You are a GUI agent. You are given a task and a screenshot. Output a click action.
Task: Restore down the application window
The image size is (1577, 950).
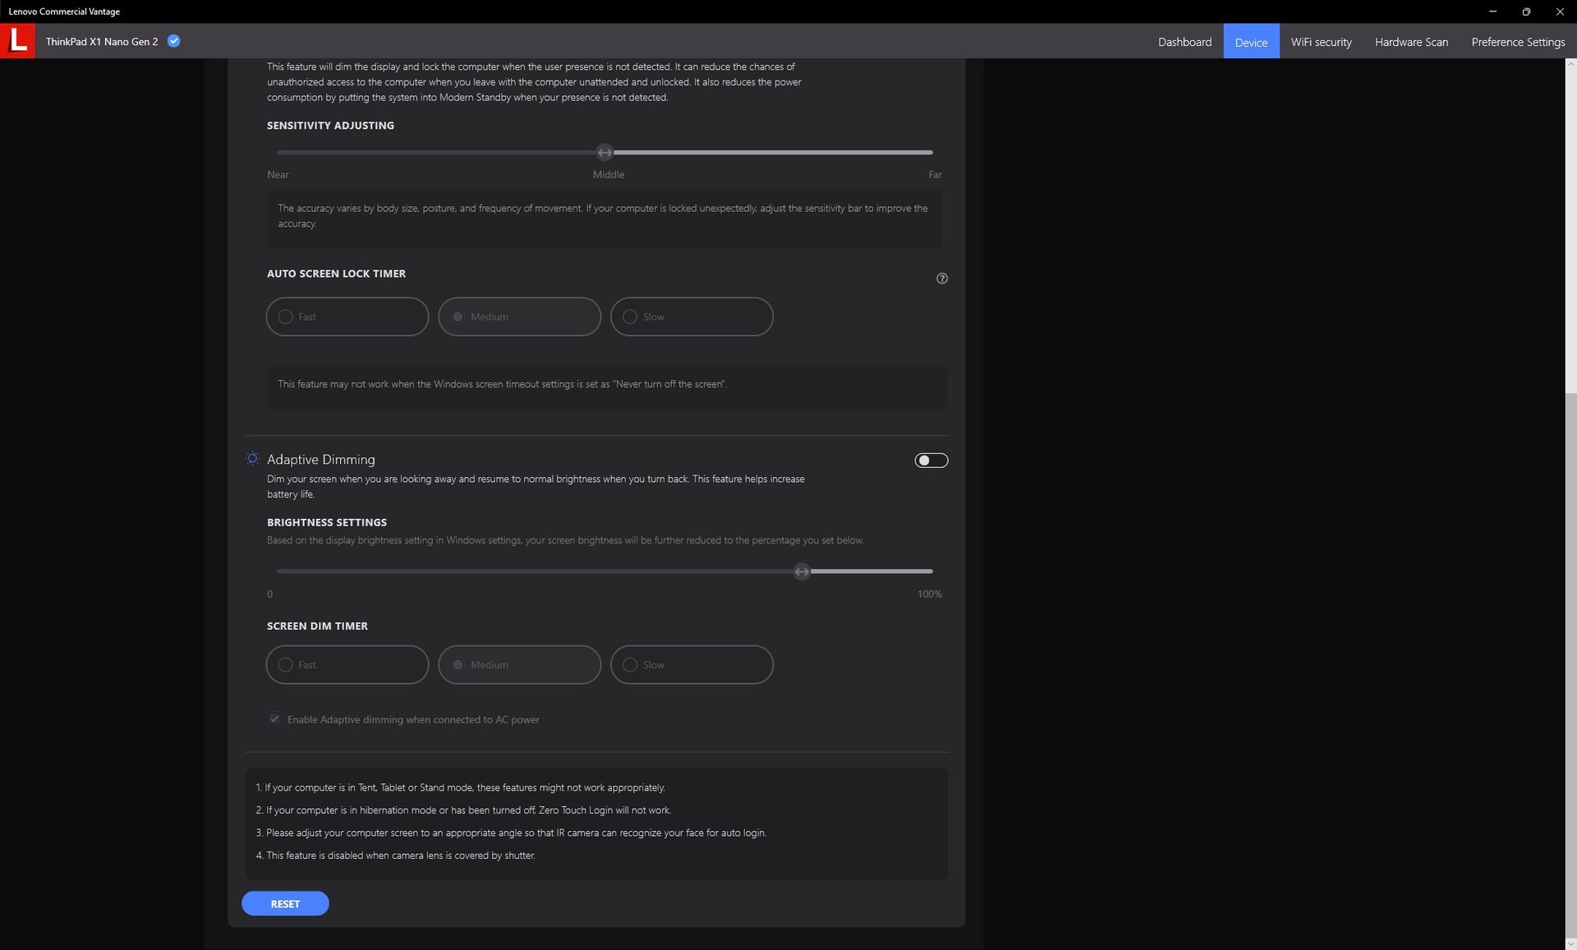click(1526, 11)
